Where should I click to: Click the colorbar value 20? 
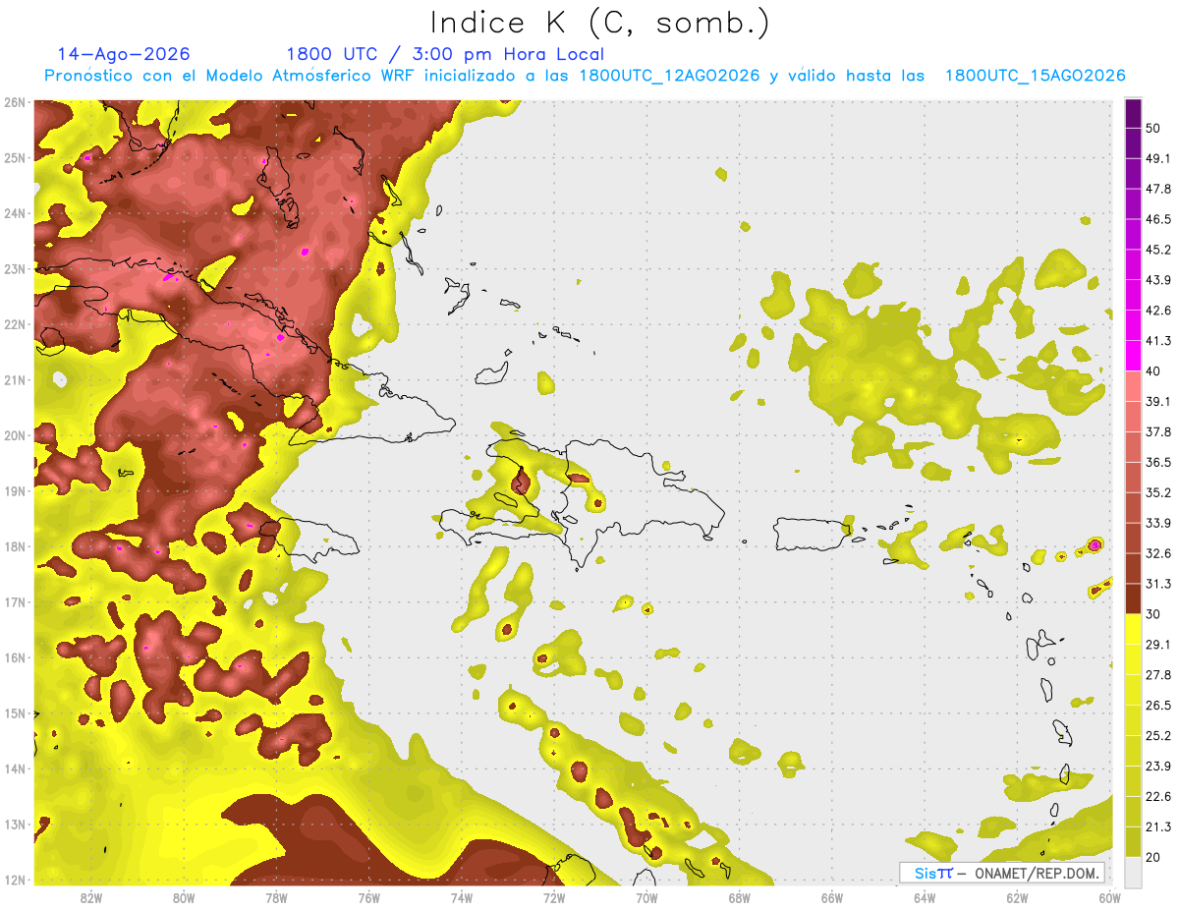click(x=1154, y=857)
